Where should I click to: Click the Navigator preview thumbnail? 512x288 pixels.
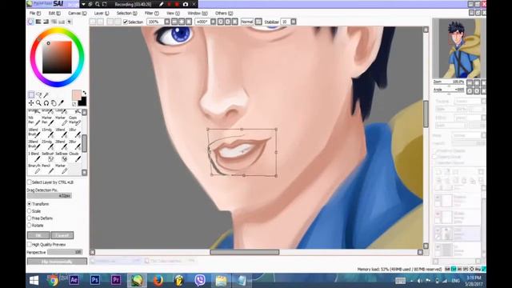click(x=458, y=48)
